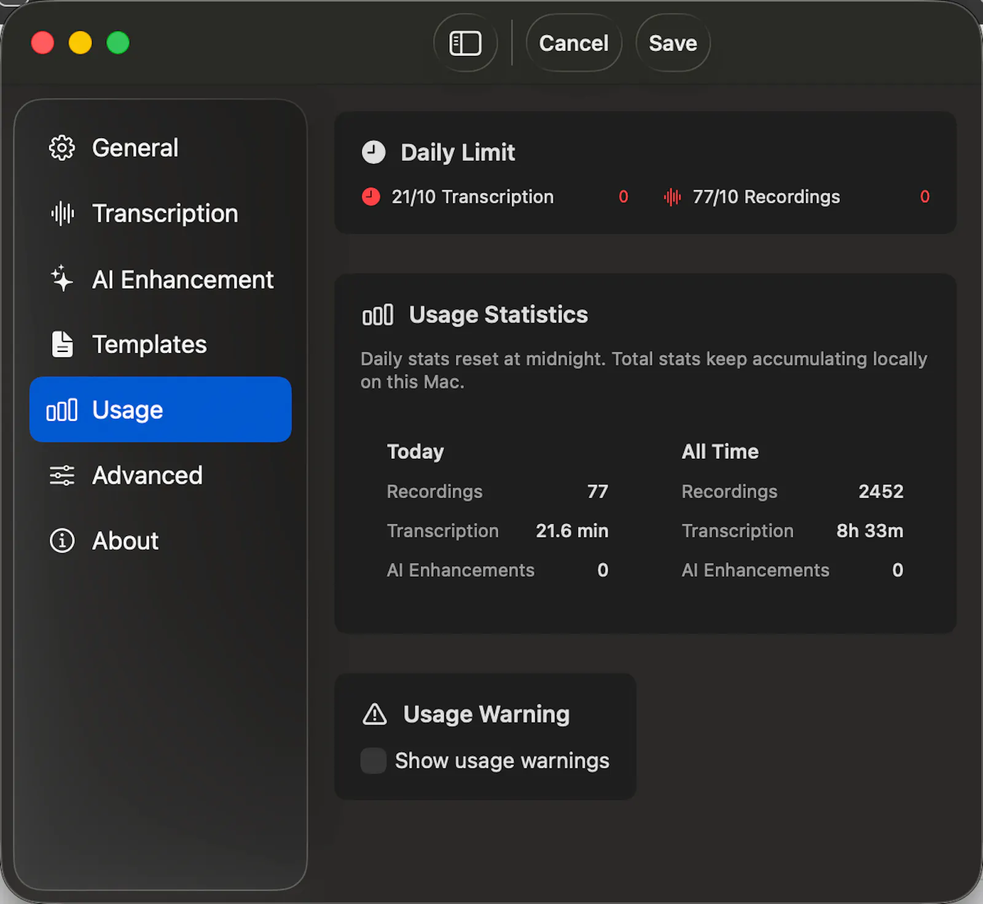Click the 77/10 Recordings limit text
The image size is (983, 904).
pos(766,197)
